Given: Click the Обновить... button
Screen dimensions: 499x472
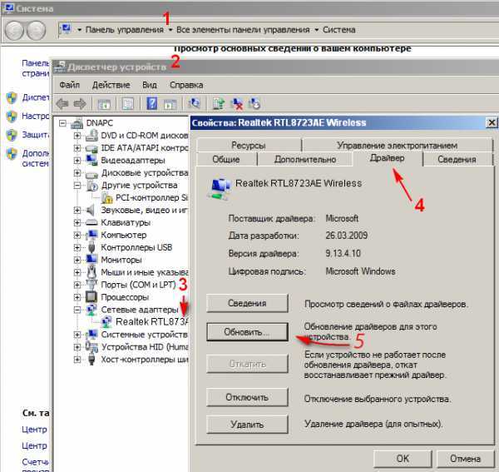Looking at the screenshot, I should tap(247, 332).
